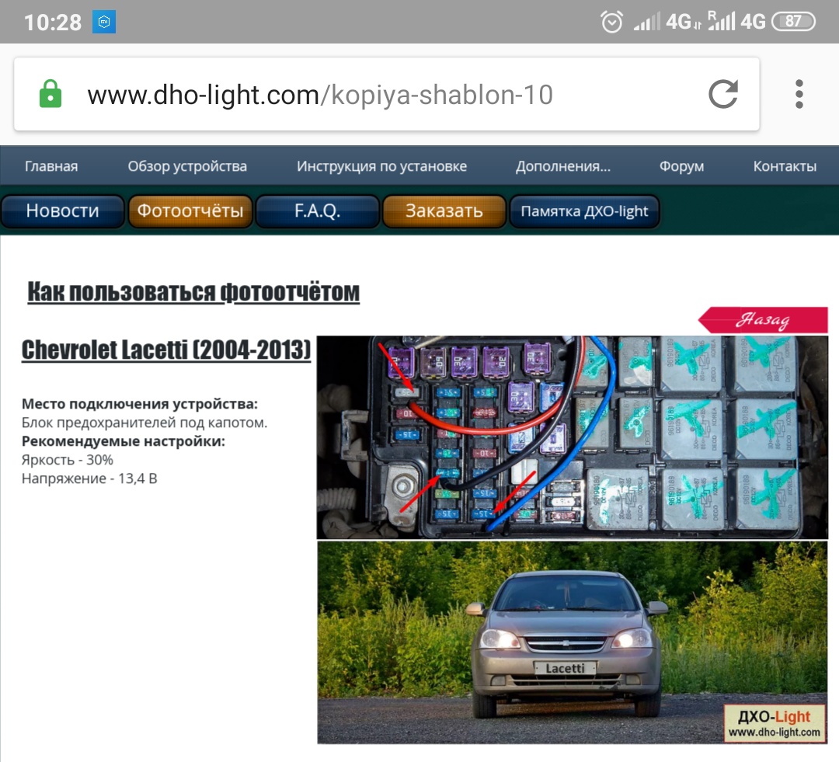Screen dimensions: 839x762
Task: Follow the Как пользоваться фотоотчётом link
Action: [193, 292]
